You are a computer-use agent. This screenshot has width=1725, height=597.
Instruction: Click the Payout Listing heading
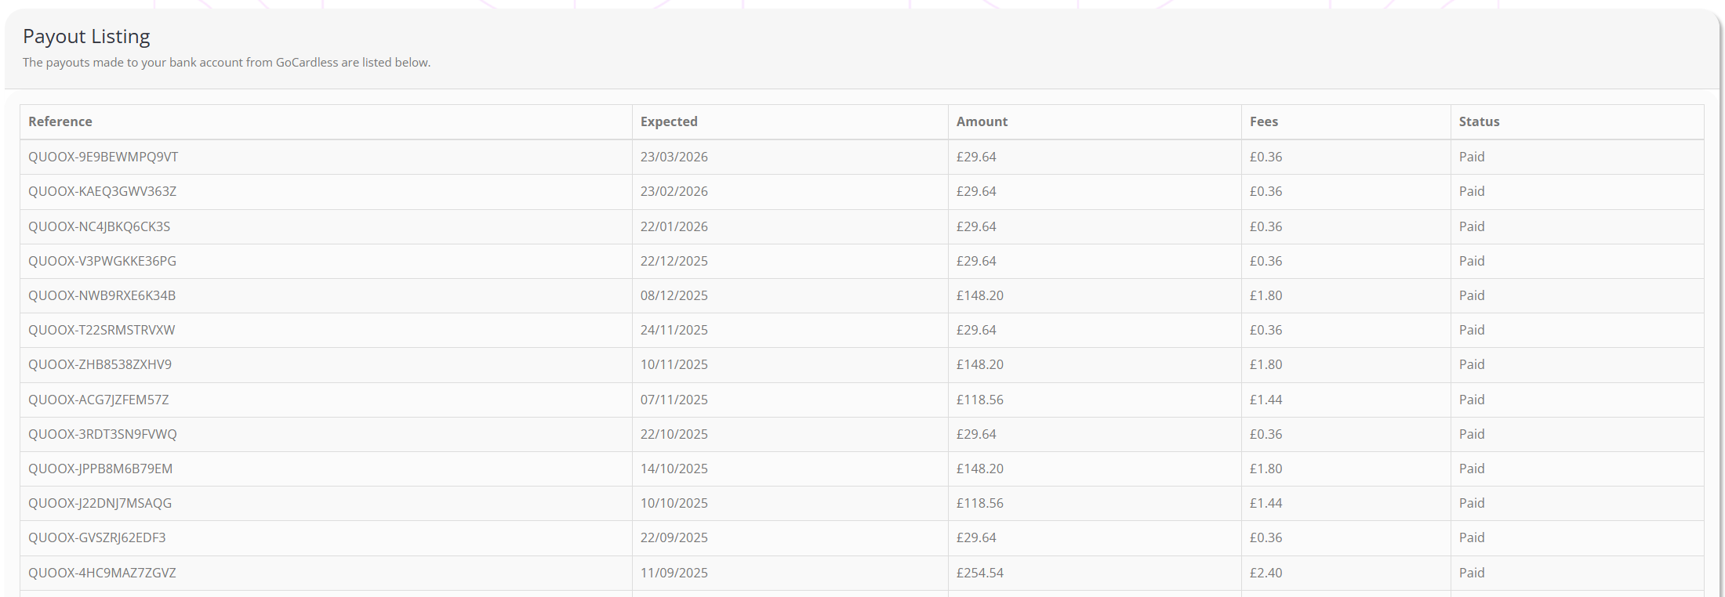[x=86, y=36]
